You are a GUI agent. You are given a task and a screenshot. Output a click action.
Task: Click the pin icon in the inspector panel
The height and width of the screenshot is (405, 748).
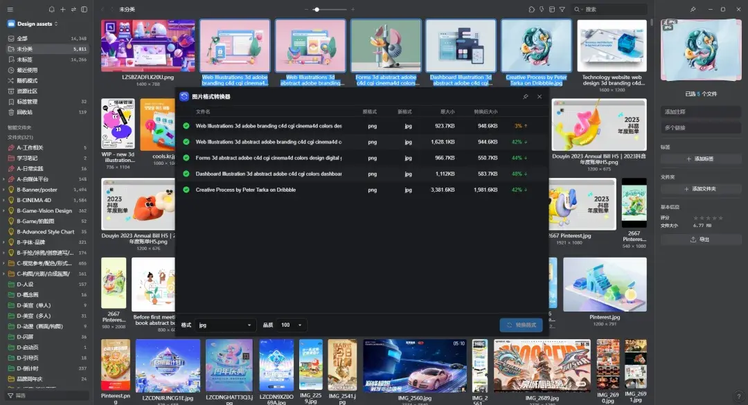tap(693, 10)
